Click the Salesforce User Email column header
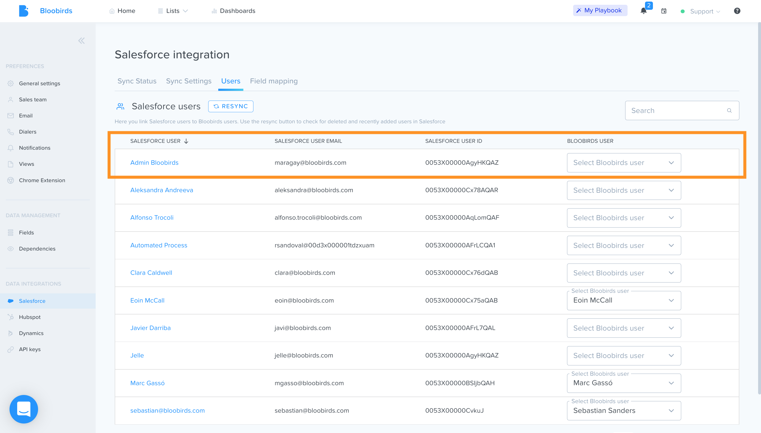 coord(308,141)
